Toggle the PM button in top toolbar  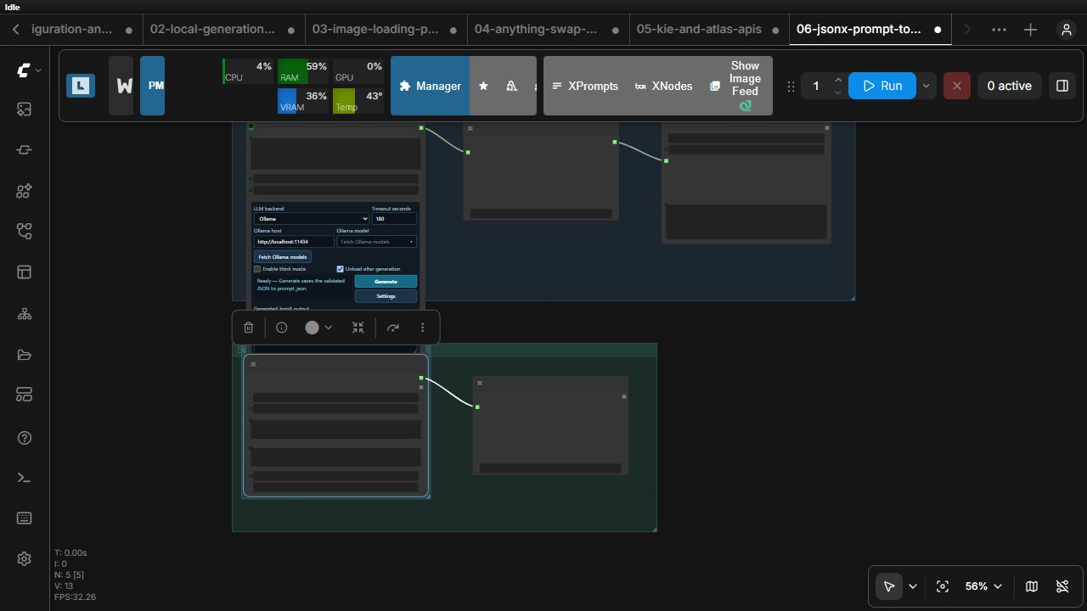(x=153, y=86)
